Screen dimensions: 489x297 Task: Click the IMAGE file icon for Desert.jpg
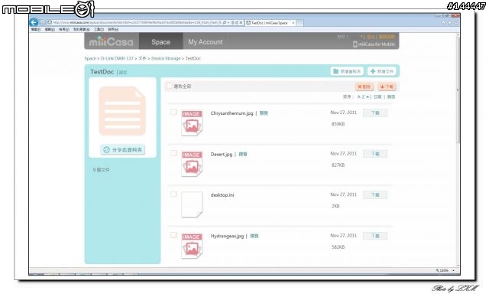[x=192, y=163]
